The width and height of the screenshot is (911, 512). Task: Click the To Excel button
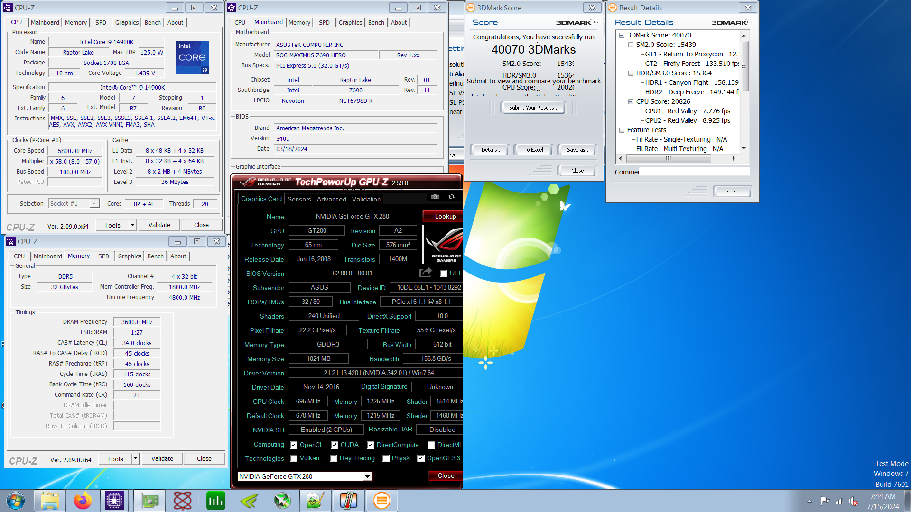click(533, 150)
